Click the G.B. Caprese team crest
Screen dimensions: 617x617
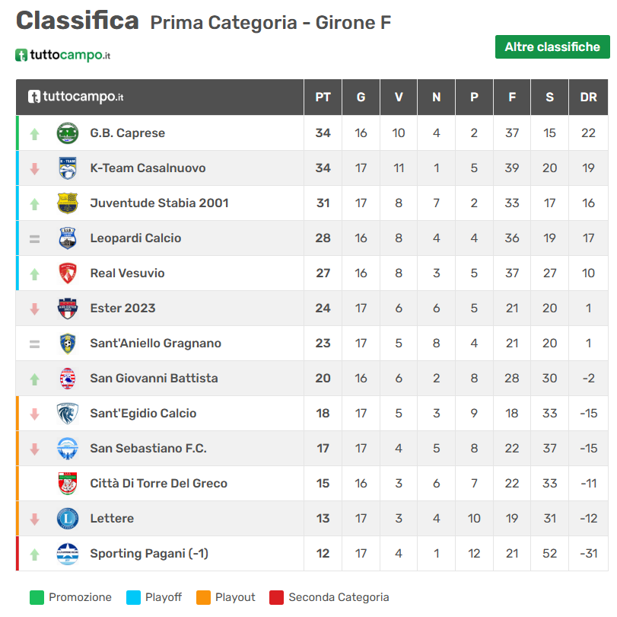(x=67, y=133)
